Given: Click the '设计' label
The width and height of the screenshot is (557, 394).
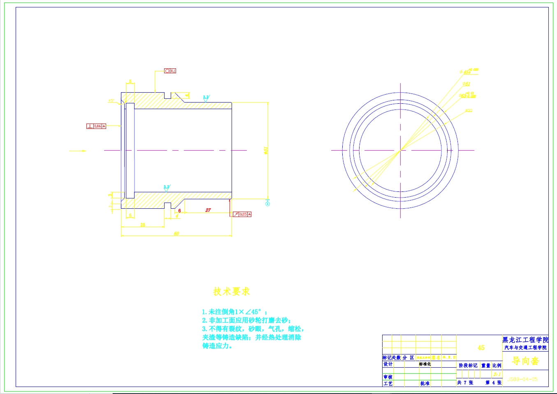Looking at the screenshot, I should point(388,364).
